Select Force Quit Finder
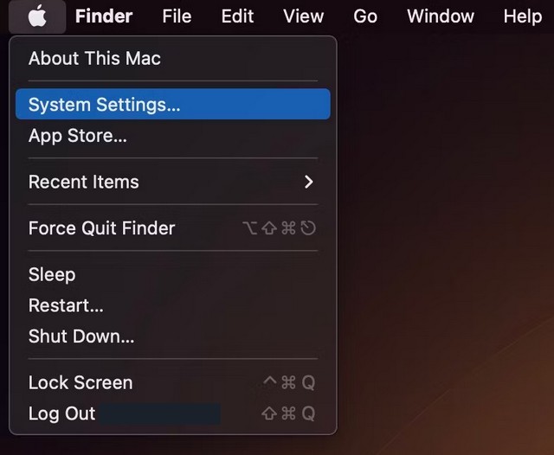This screenshot has height=455, width=554. tap(101, 228)
